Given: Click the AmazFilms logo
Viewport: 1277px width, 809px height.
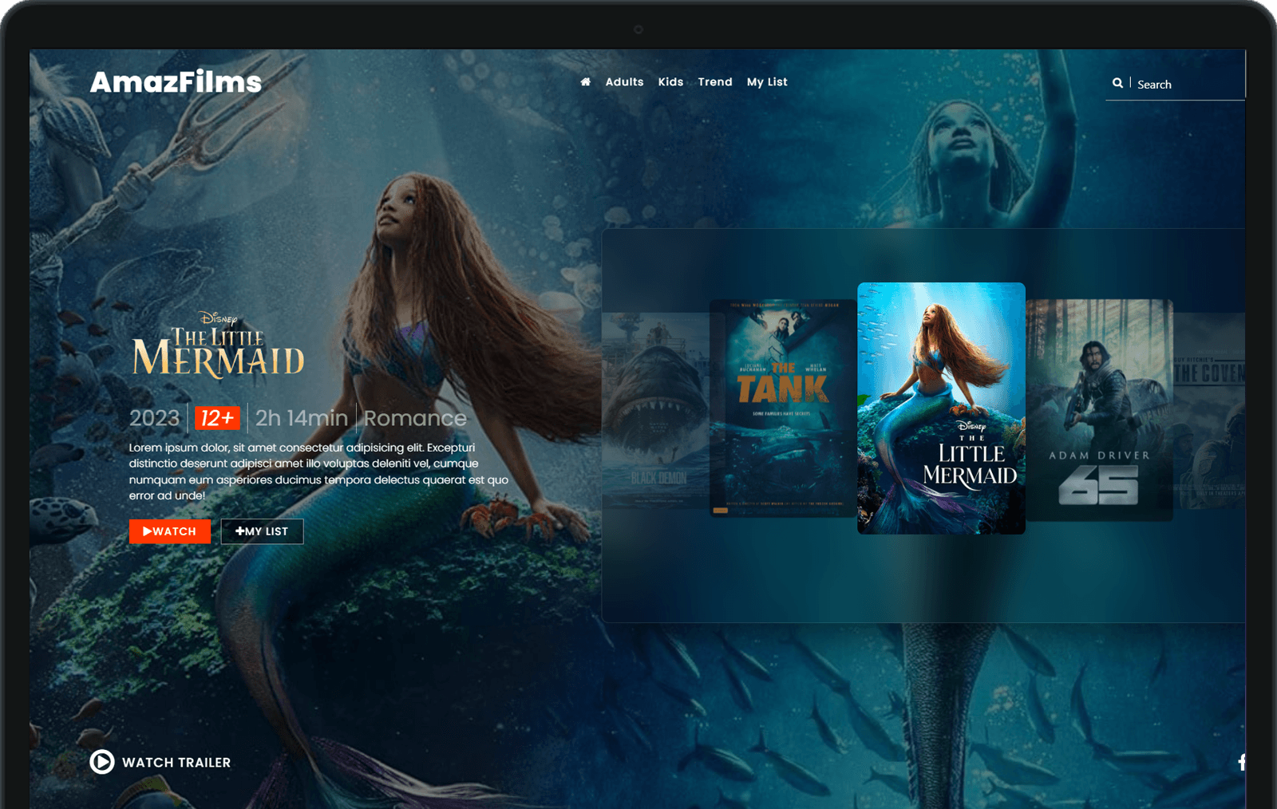Looking at the screenshot, I should 176,81.
